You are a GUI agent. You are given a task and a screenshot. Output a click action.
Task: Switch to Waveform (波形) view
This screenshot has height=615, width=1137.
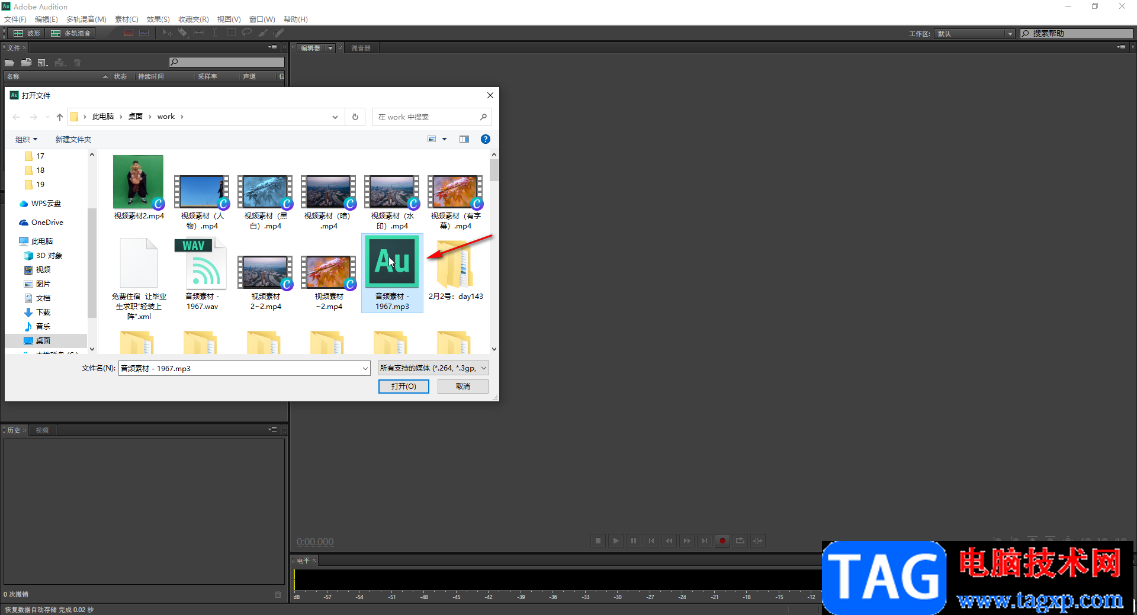[x=27, y=33]
